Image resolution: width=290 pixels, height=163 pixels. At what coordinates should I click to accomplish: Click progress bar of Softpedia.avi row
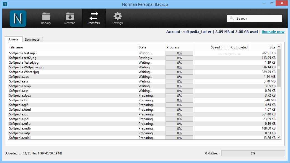[179, 81]
